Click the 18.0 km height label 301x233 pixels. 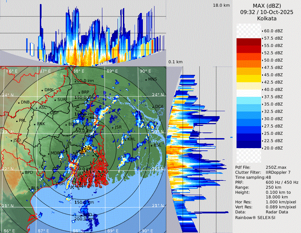[x=221, y=5]
